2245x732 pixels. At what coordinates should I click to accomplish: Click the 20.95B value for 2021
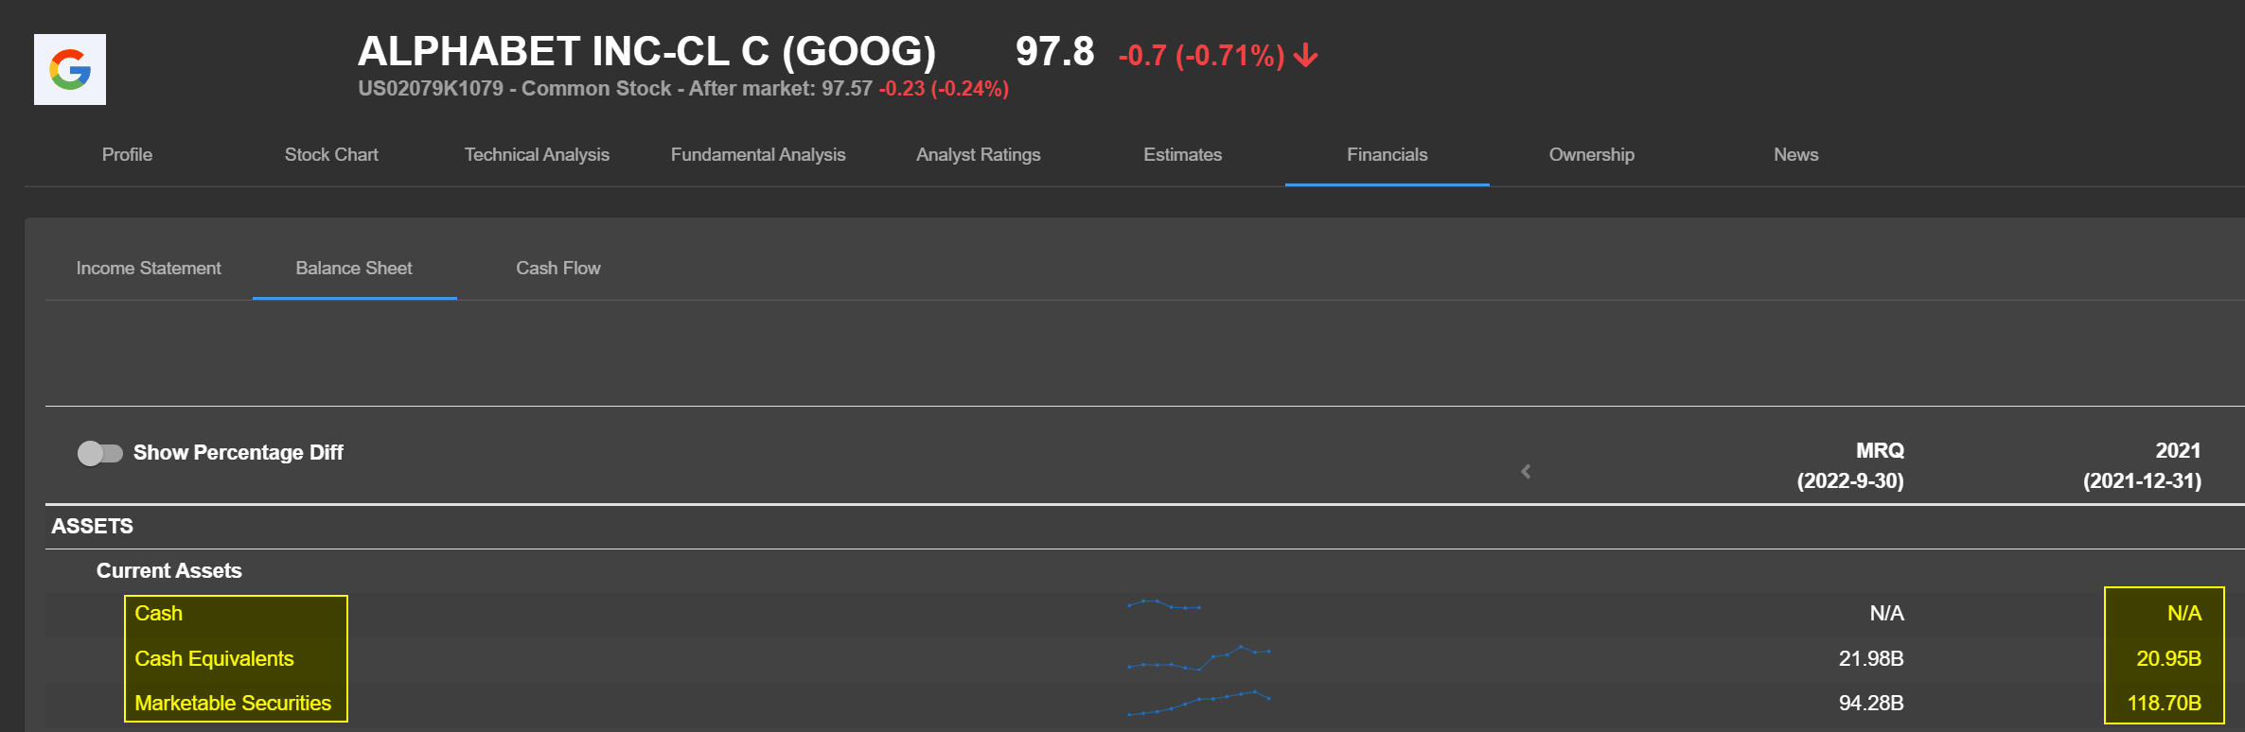click(2169, 658)
